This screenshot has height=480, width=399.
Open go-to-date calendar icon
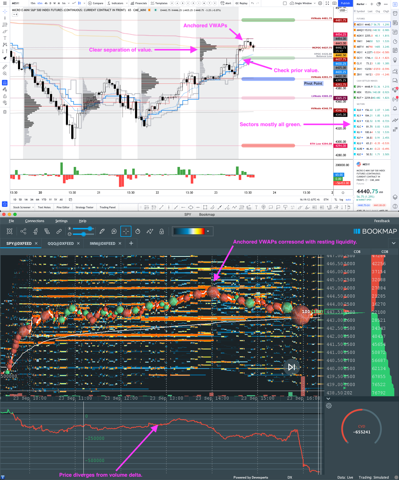tap(70, 199)
